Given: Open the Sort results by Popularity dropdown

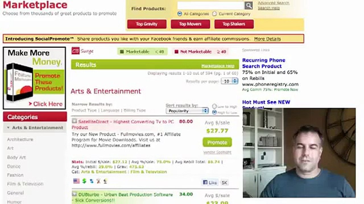Looking at the screenshot, I should coord(187,111).
